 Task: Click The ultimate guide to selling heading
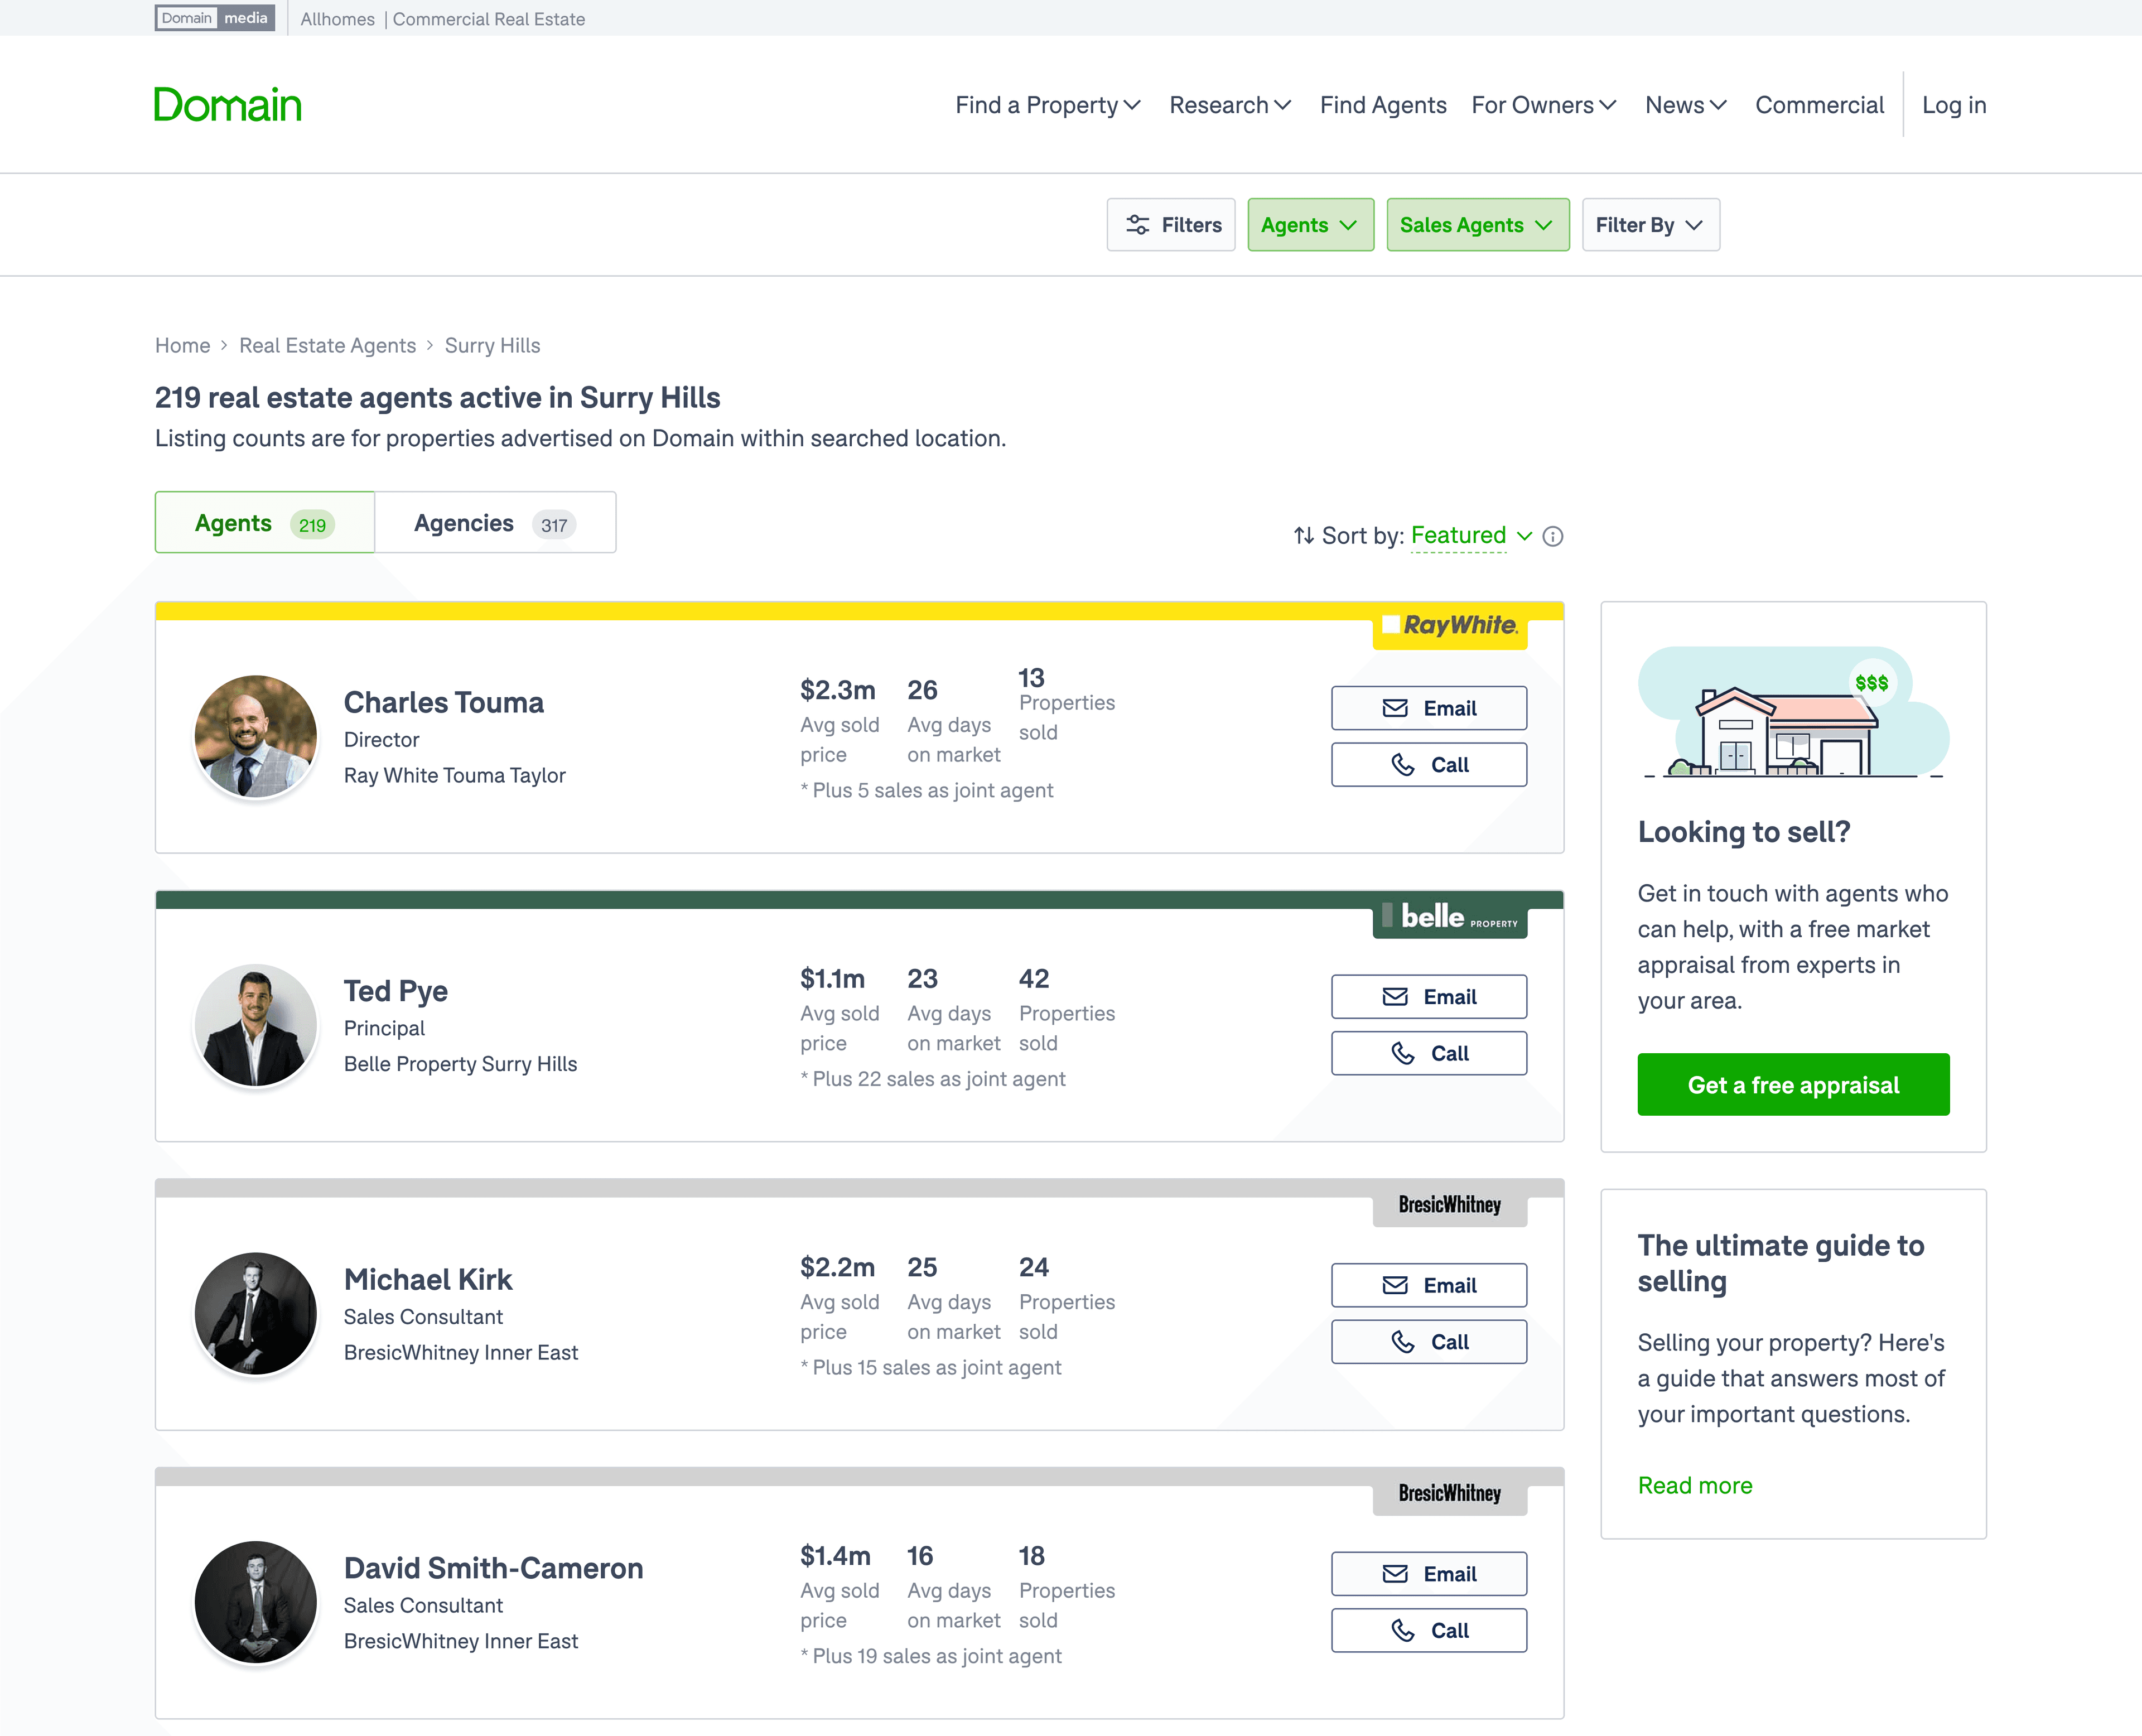tap(1780, 1263)
